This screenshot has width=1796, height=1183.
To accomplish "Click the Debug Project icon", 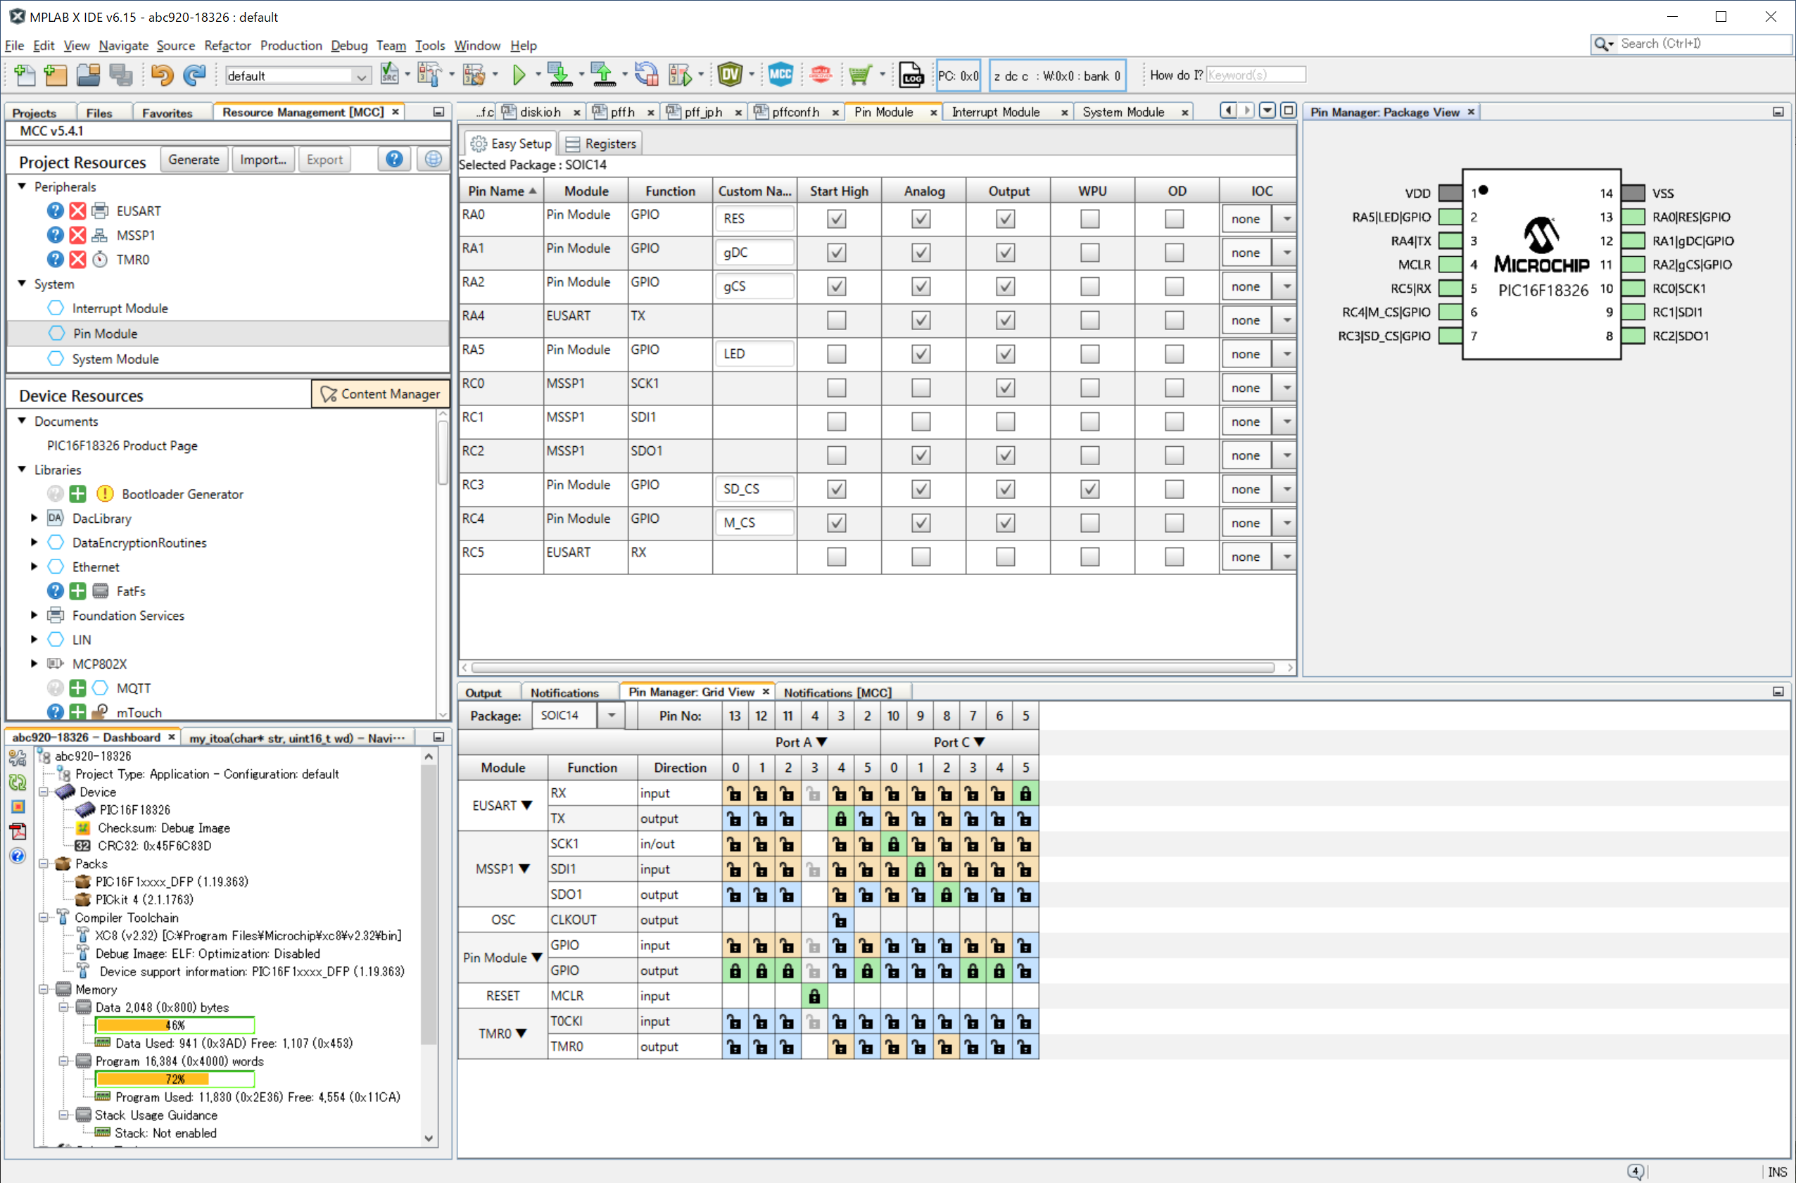I will tap(680, 75).
